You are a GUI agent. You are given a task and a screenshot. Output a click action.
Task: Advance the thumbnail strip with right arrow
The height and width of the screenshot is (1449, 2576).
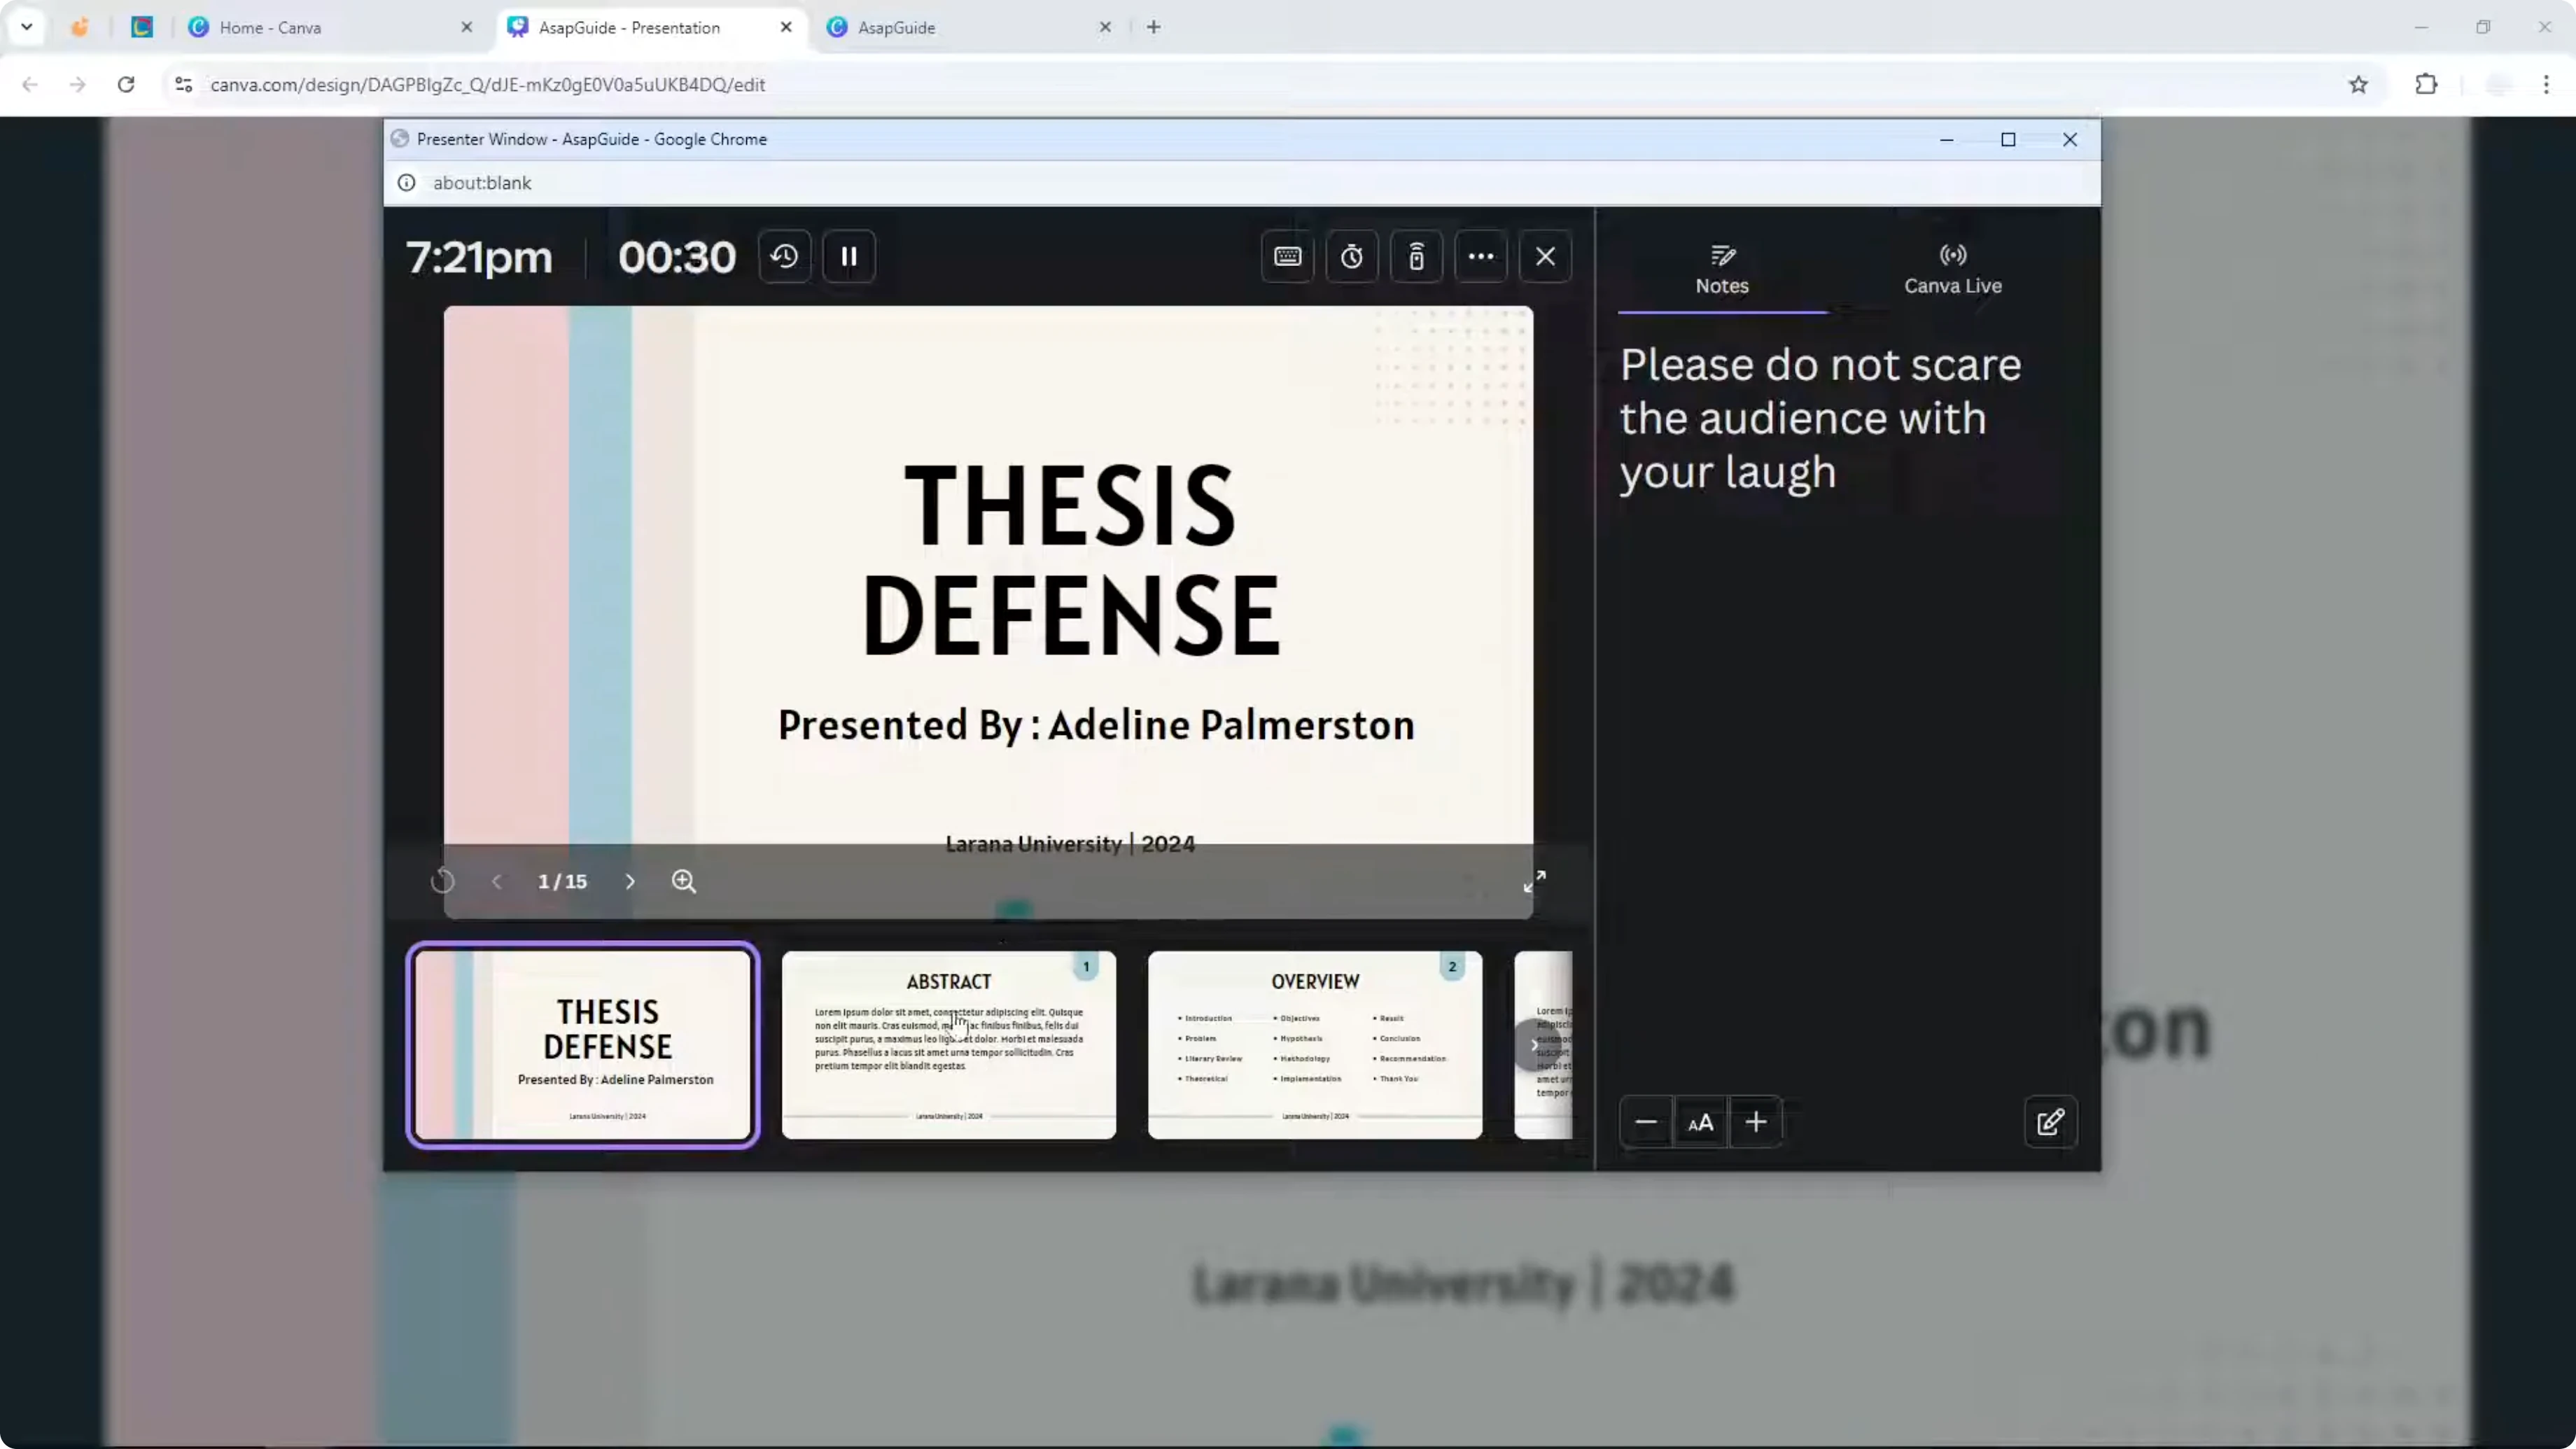point(1535,1045)
